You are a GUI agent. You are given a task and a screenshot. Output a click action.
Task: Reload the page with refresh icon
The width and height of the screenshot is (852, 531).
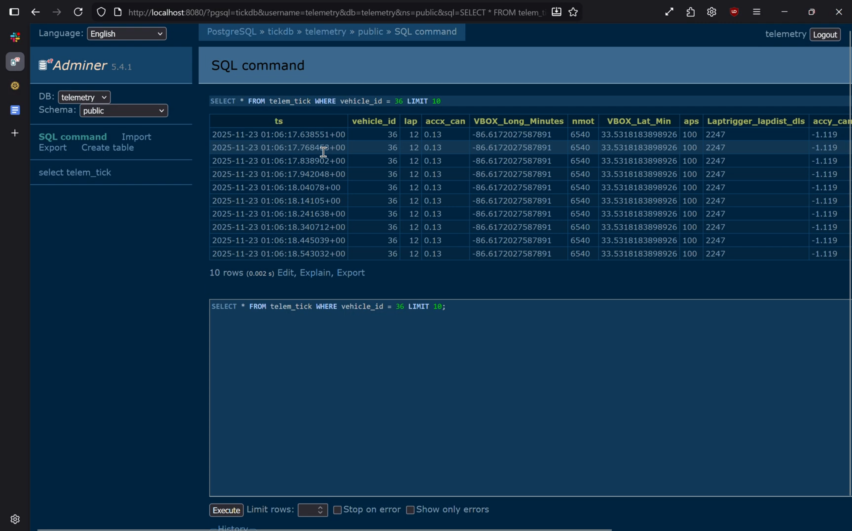78,12
